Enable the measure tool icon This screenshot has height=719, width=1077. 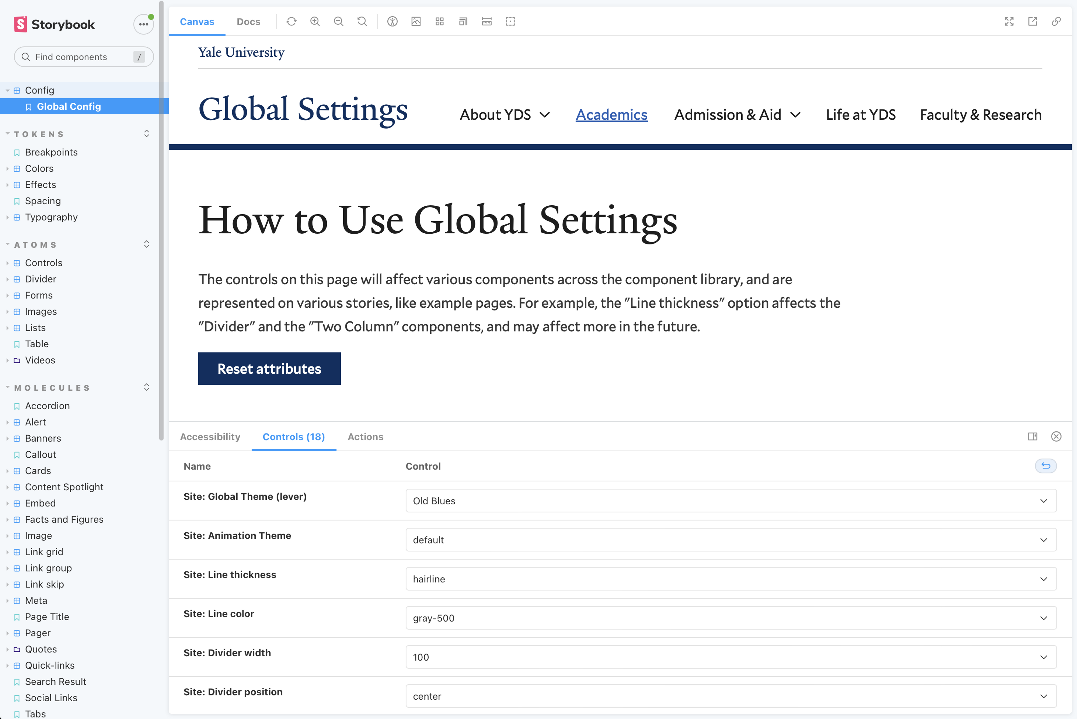pos(487,22)
